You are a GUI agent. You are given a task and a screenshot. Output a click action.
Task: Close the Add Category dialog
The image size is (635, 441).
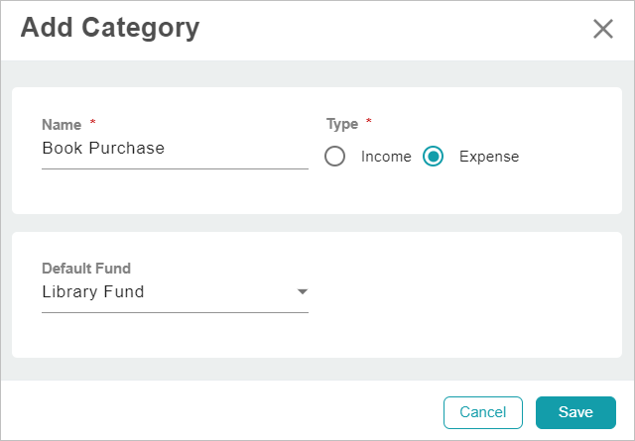pyautogui.click(x=602, y=29)
